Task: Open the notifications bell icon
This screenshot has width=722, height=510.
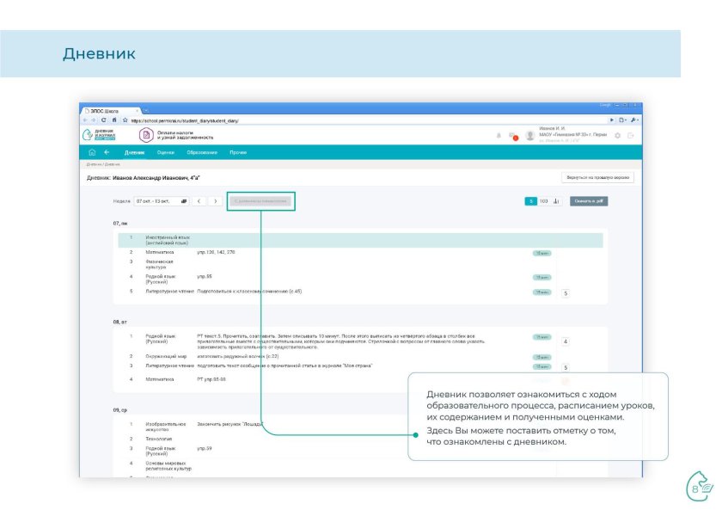Action: [499, 136]
